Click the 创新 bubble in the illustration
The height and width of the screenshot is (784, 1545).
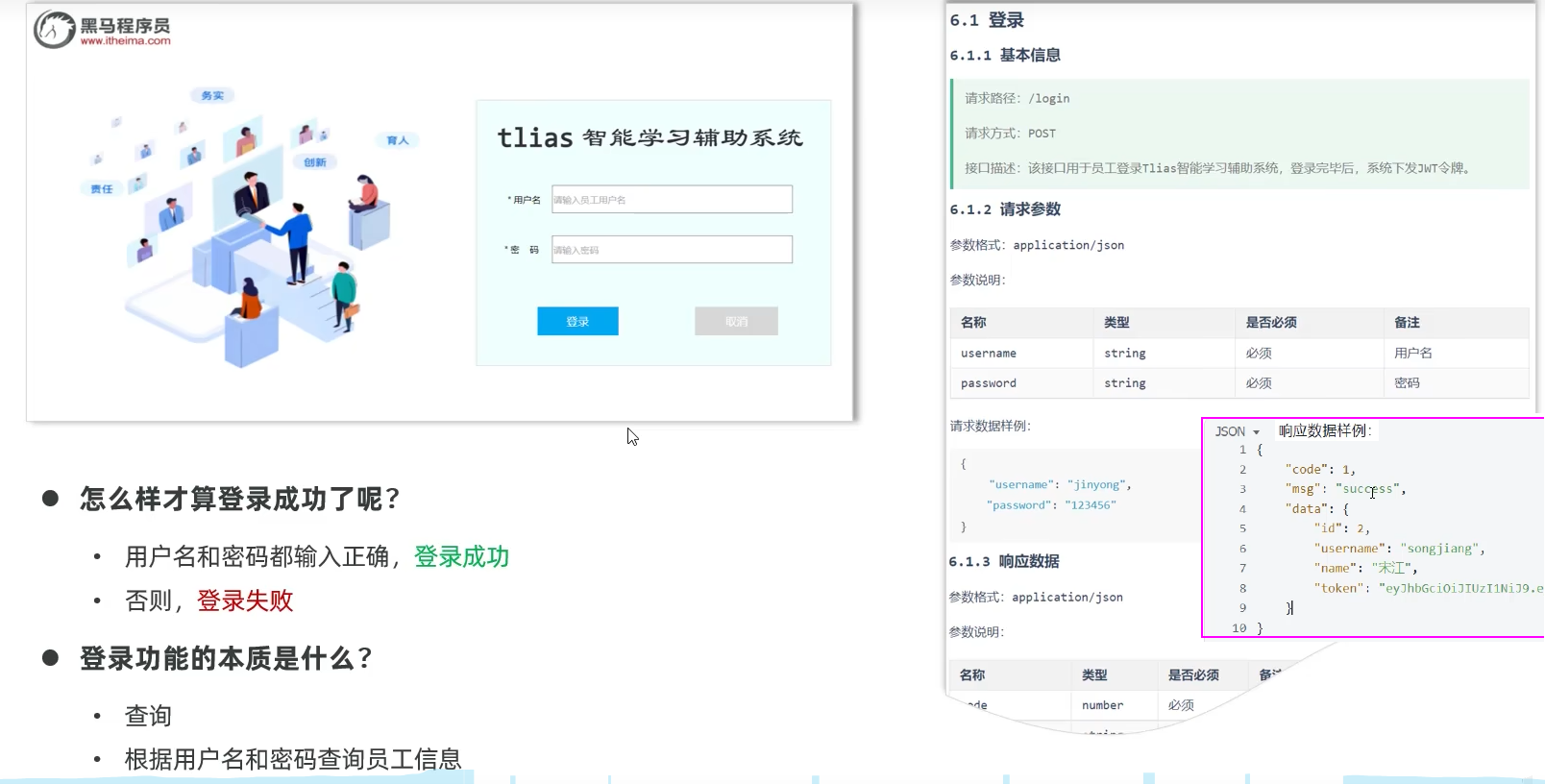315,162
